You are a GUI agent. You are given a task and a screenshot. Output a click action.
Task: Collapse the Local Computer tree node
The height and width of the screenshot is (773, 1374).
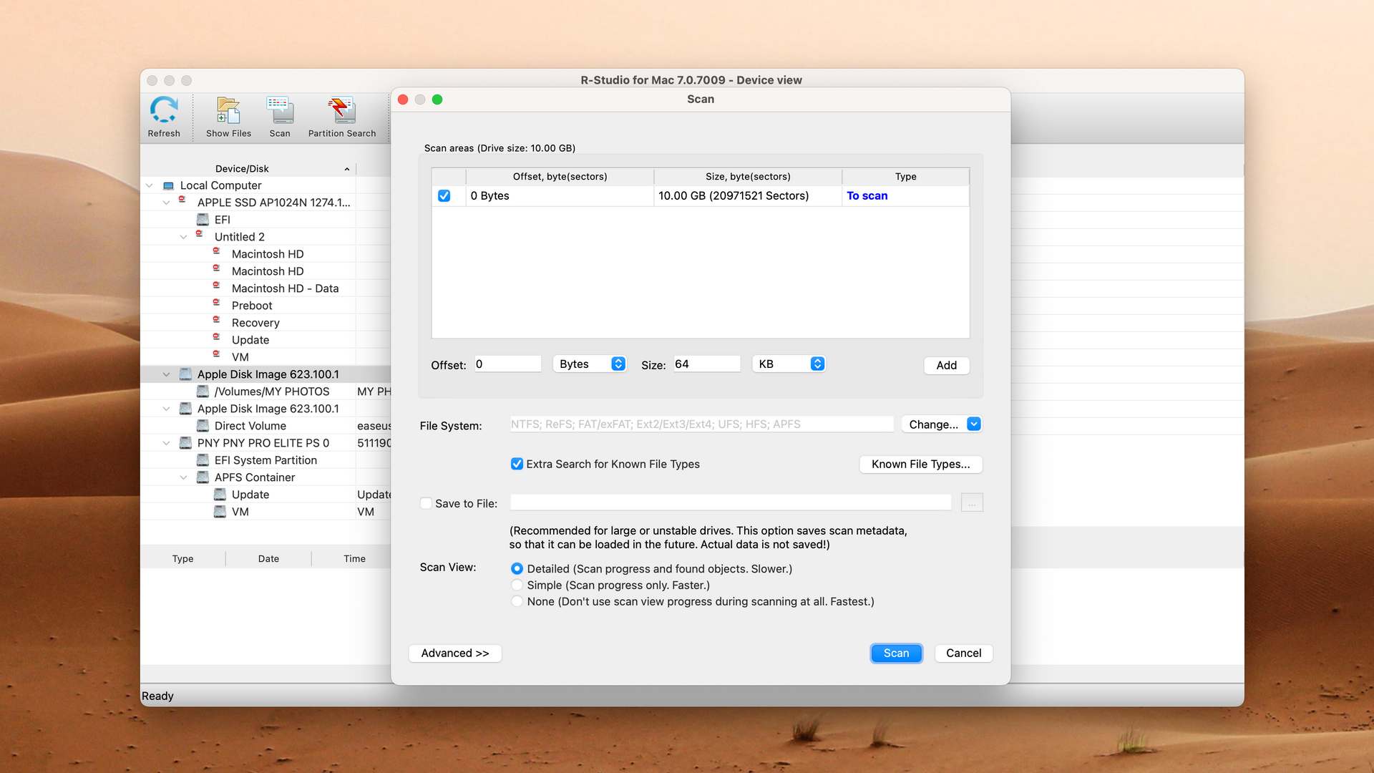[149, 185]
